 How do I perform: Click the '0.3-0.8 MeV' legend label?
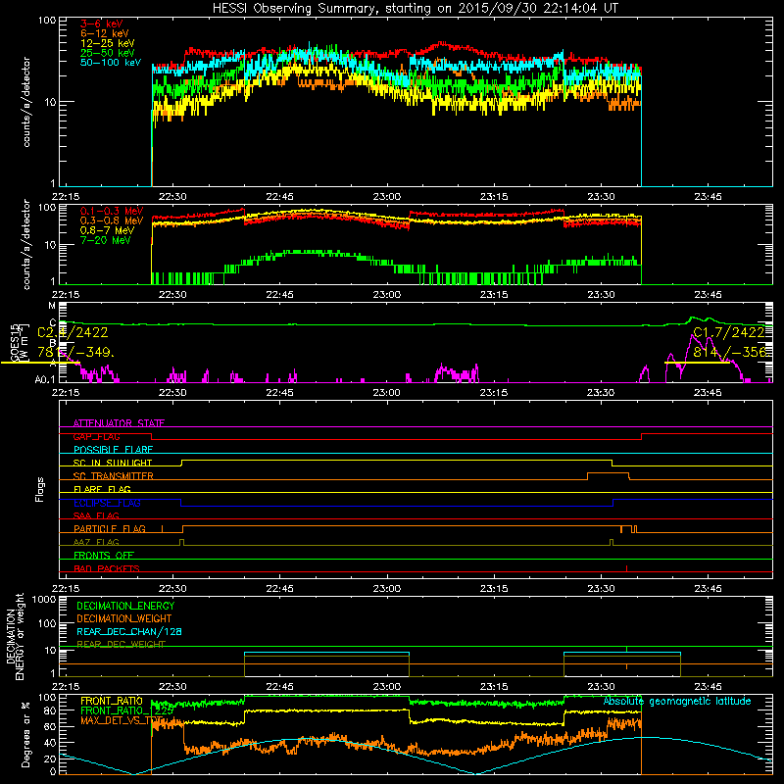coord(112,221)
